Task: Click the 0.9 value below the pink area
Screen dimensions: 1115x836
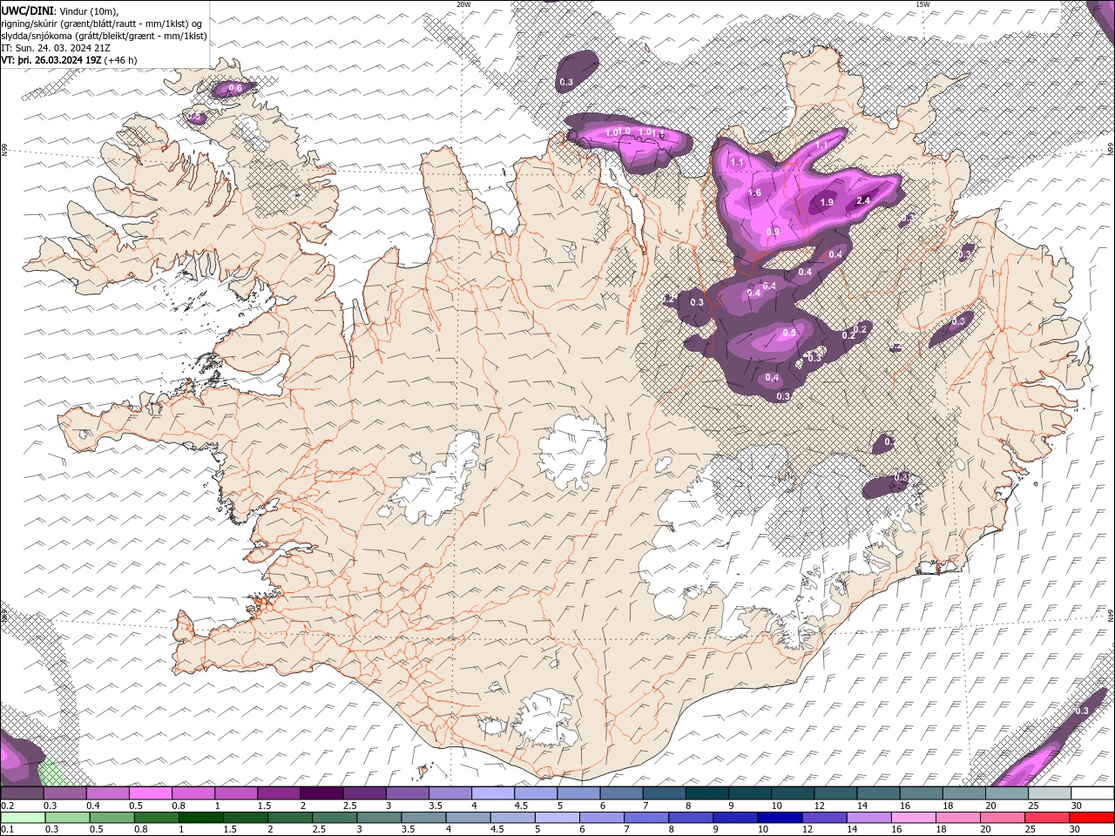Action: [x=772, y=232]
